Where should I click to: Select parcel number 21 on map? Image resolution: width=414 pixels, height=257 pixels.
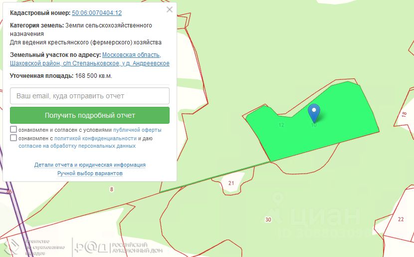tap(231, 183)
